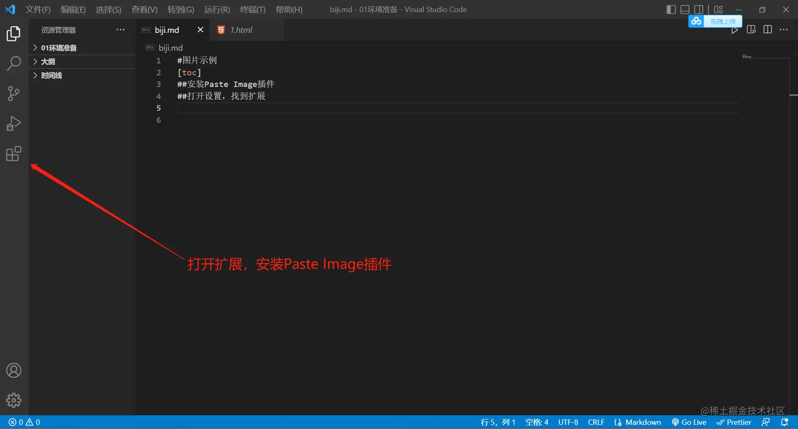Open editor more actions ellipsis

tap(784, 30)
